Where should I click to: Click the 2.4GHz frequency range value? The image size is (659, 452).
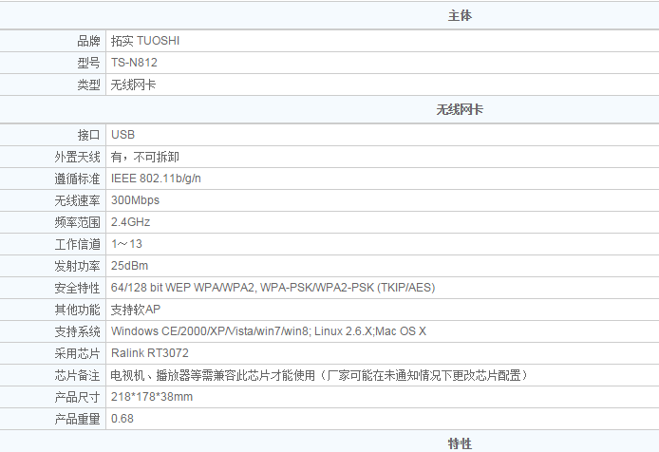[130, 222]
